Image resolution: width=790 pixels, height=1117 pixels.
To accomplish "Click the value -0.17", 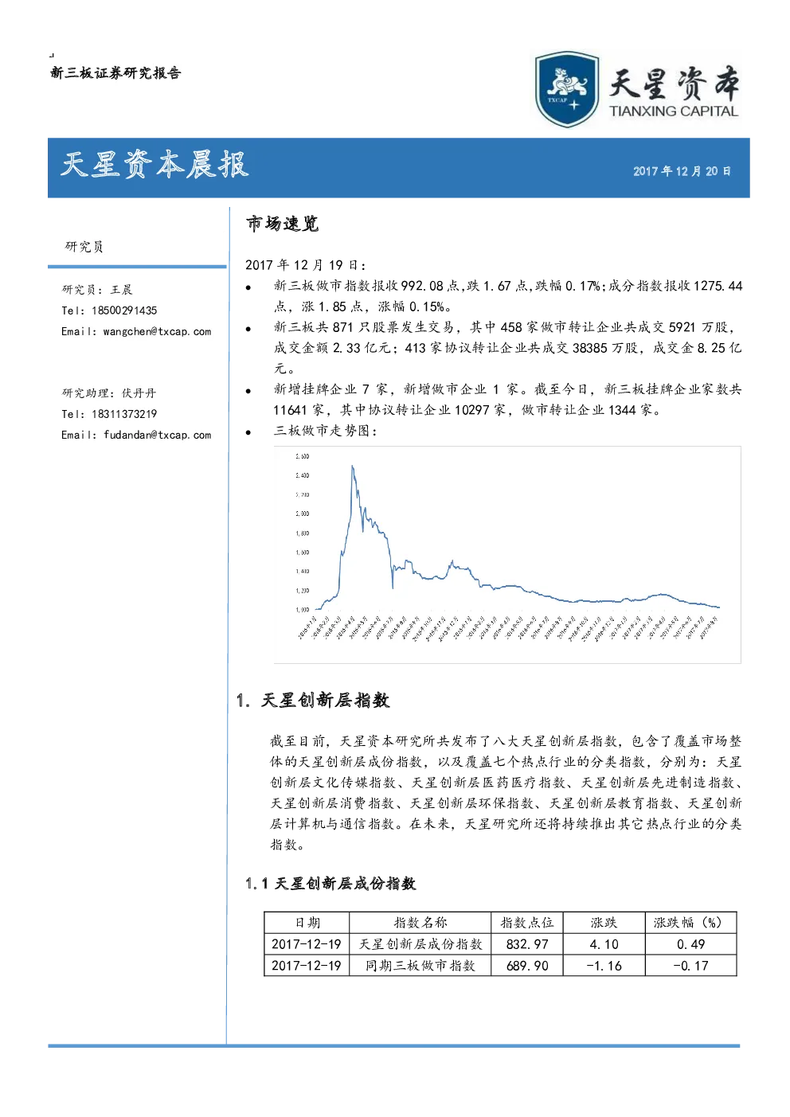I will pos(690,966).
